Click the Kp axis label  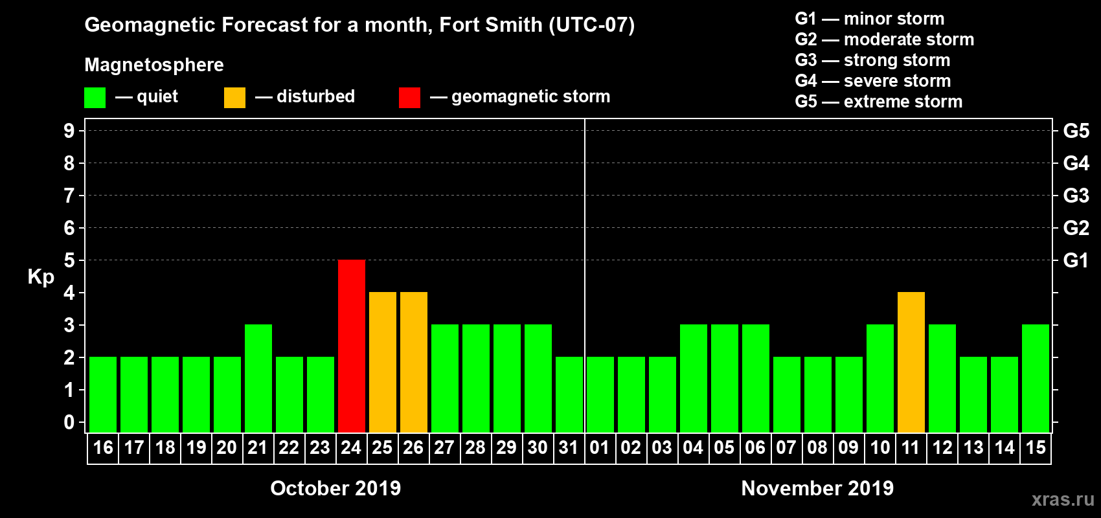click(x=41, y=277)
